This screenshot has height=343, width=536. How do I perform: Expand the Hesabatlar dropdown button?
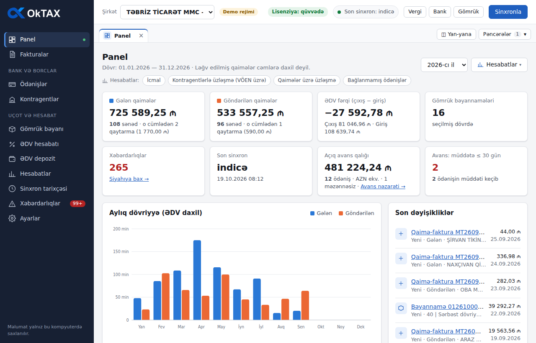click(x=499, y=65)
